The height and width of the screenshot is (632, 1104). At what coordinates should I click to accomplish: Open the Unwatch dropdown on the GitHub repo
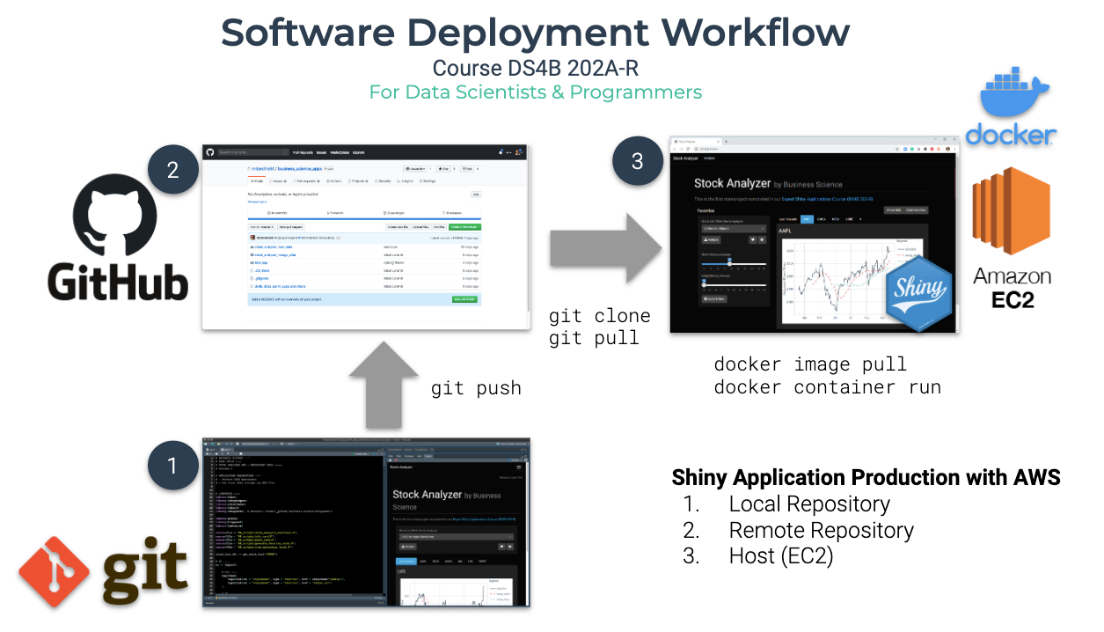click(416, 168)
